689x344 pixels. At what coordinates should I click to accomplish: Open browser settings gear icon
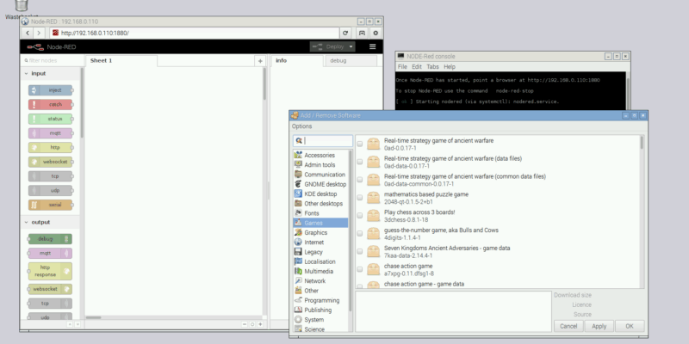click(x=376, y=32)
